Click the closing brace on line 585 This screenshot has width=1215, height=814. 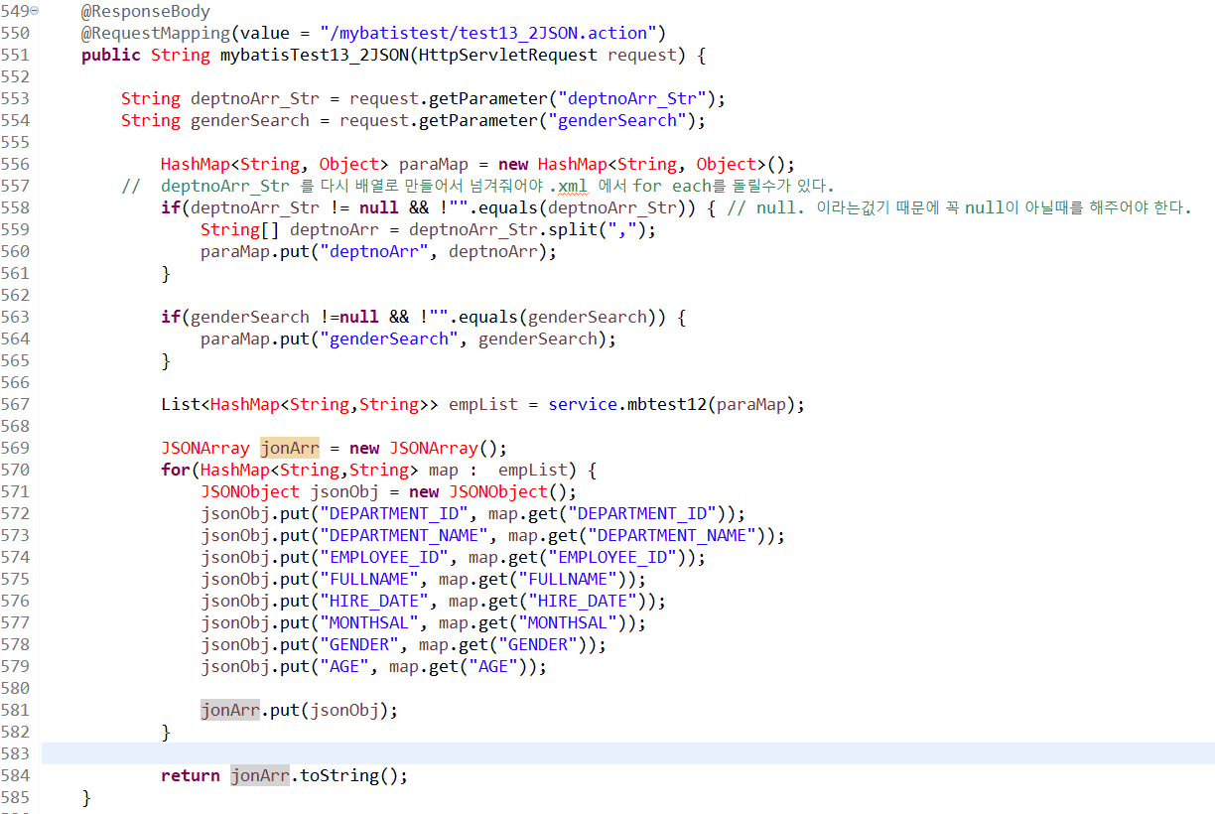86,798
